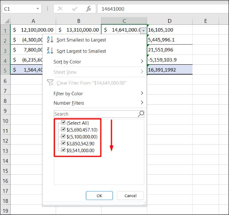229x215 pixels.
Task: Select row 5 header
Action: pyautogui.click(x=5, y=70)
